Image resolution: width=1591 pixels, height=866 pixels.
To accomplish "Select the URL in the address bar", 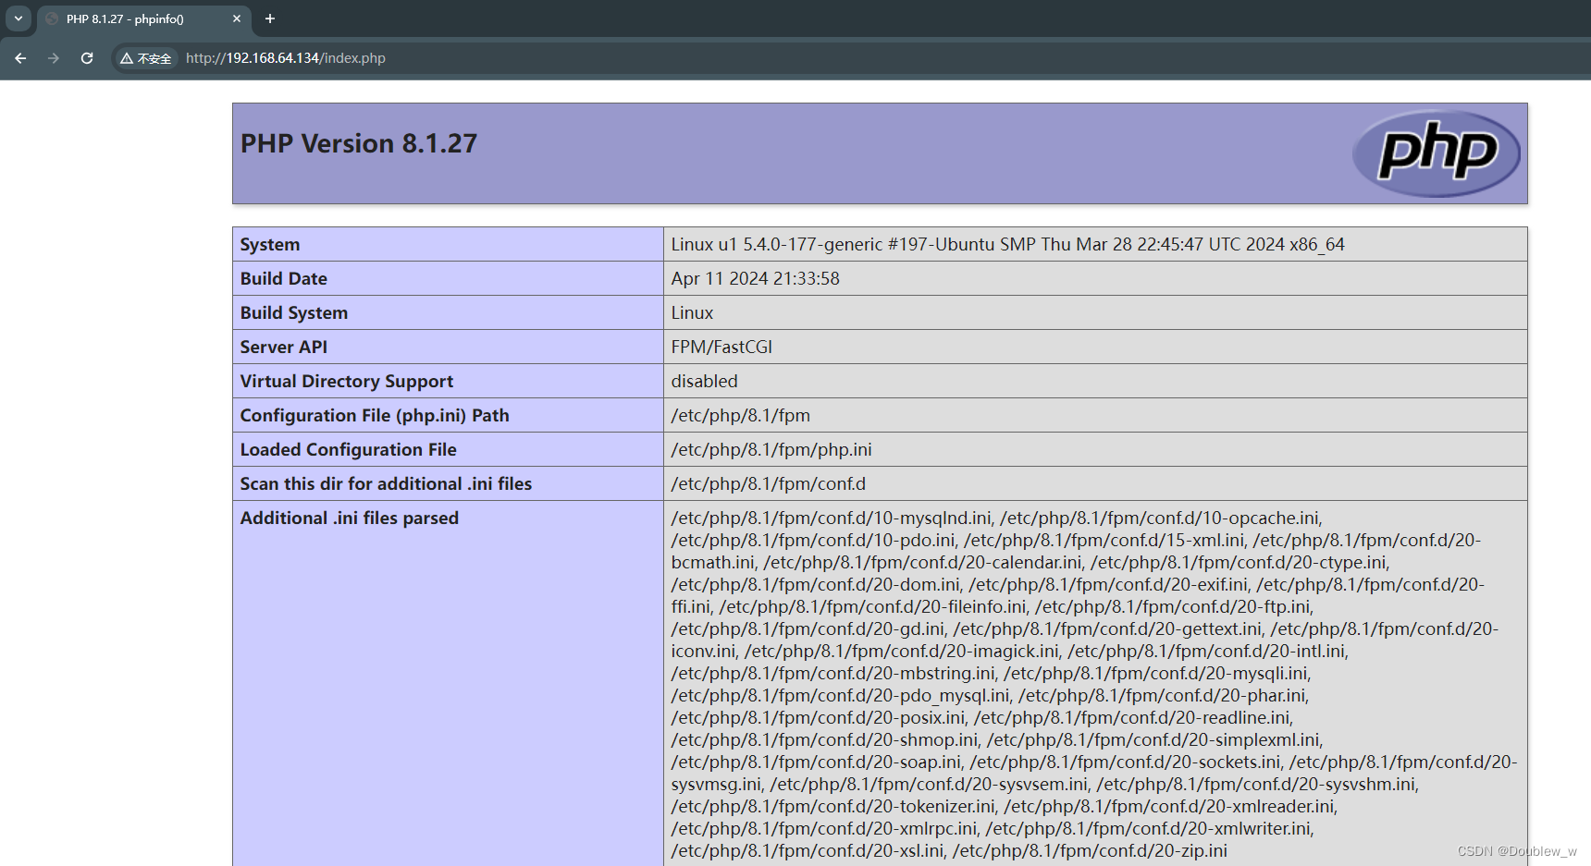I will [284, 57].
